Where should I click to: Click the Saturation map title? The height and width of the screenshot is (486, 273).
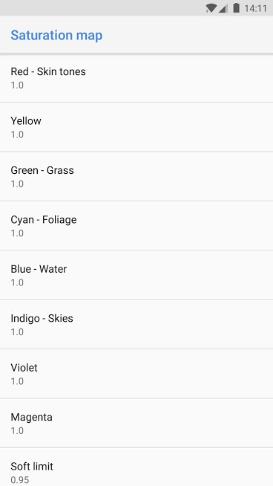pos(56,36)
